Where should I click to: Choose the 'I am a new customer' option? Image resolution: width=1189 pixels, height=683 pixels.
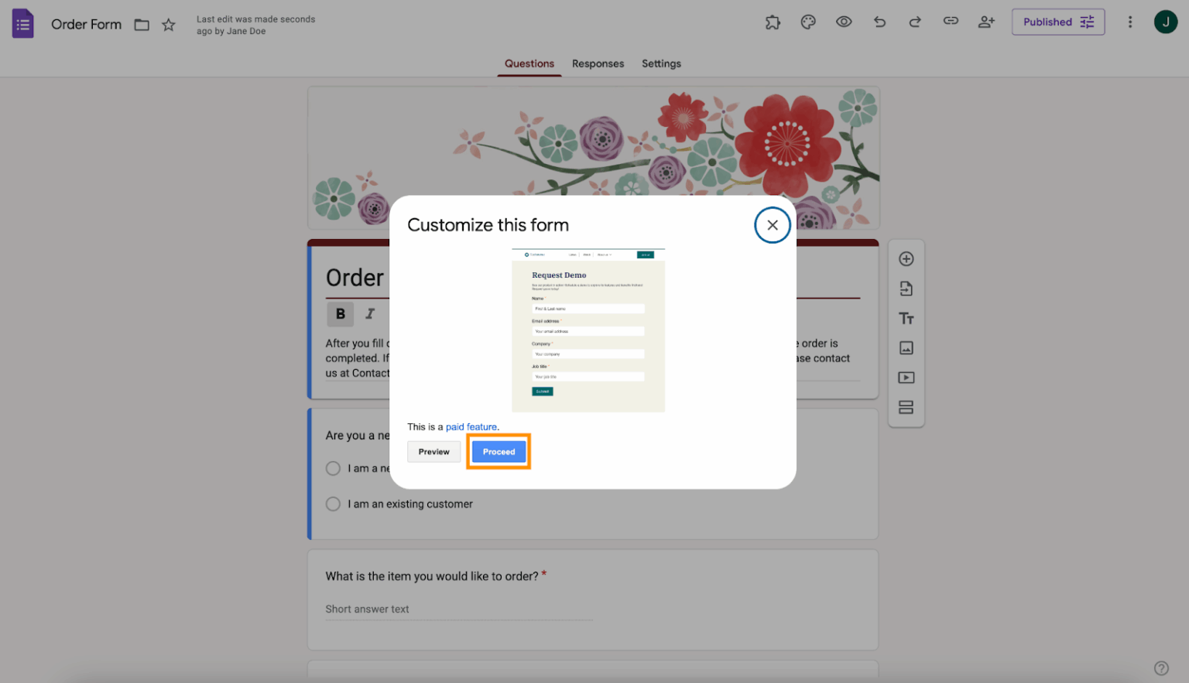(x=333, y=468)
